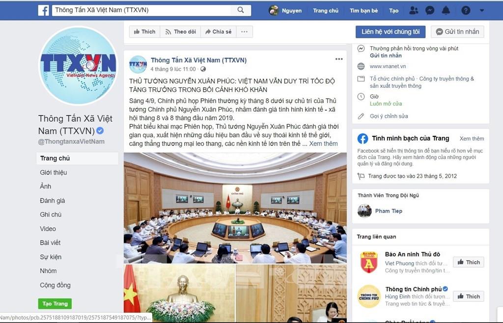Select Giới thiệu in the sidebar

coord(54,172)
